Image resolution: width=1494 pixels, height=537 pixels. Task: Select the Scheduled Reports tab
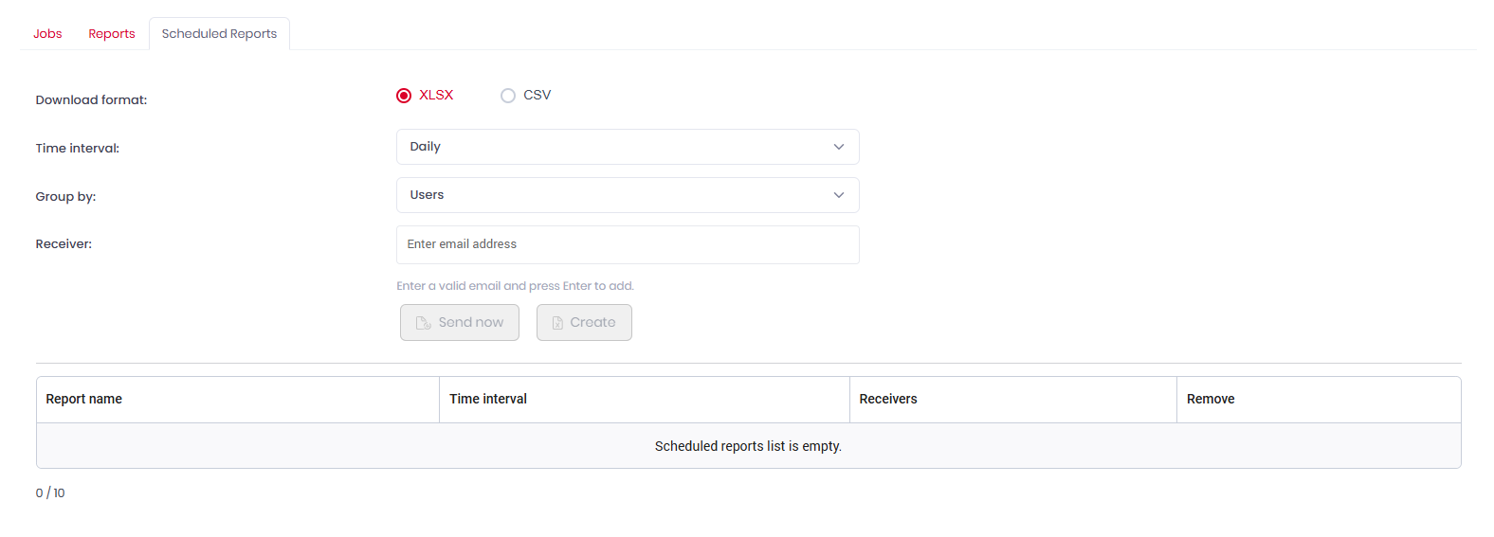(219, 34)
